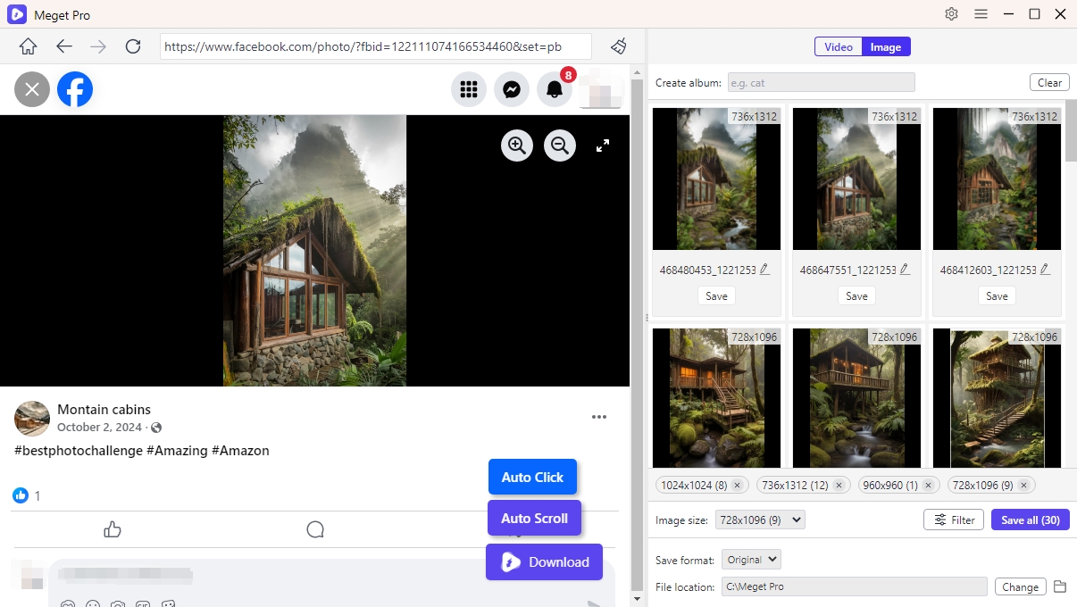Open the file location folder
This screenshot has width=1077, height=607.
click(1060, 586)
